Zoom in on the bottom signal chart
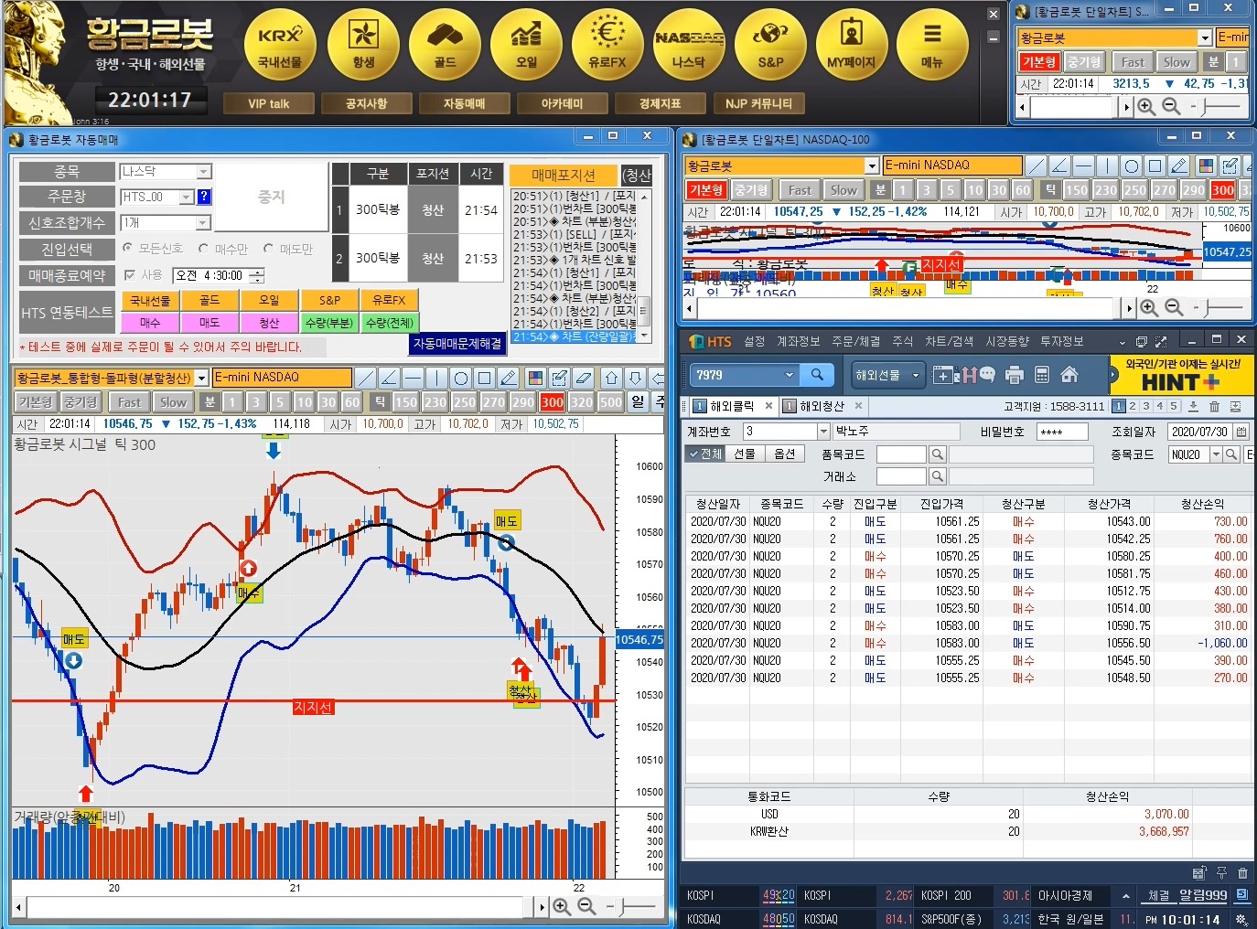Image resolution: width=1257 pixels, height=929 pixels. 562,906
